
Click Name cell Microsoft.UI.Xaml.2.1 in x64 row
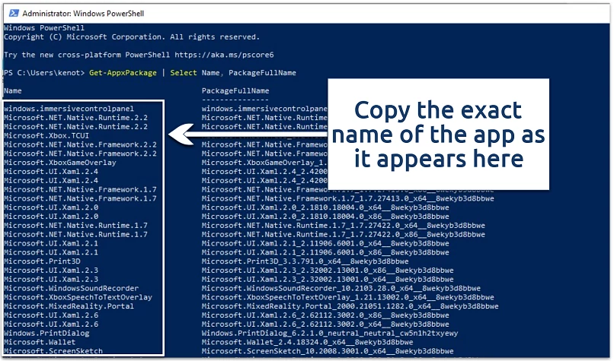pos(51,244)
